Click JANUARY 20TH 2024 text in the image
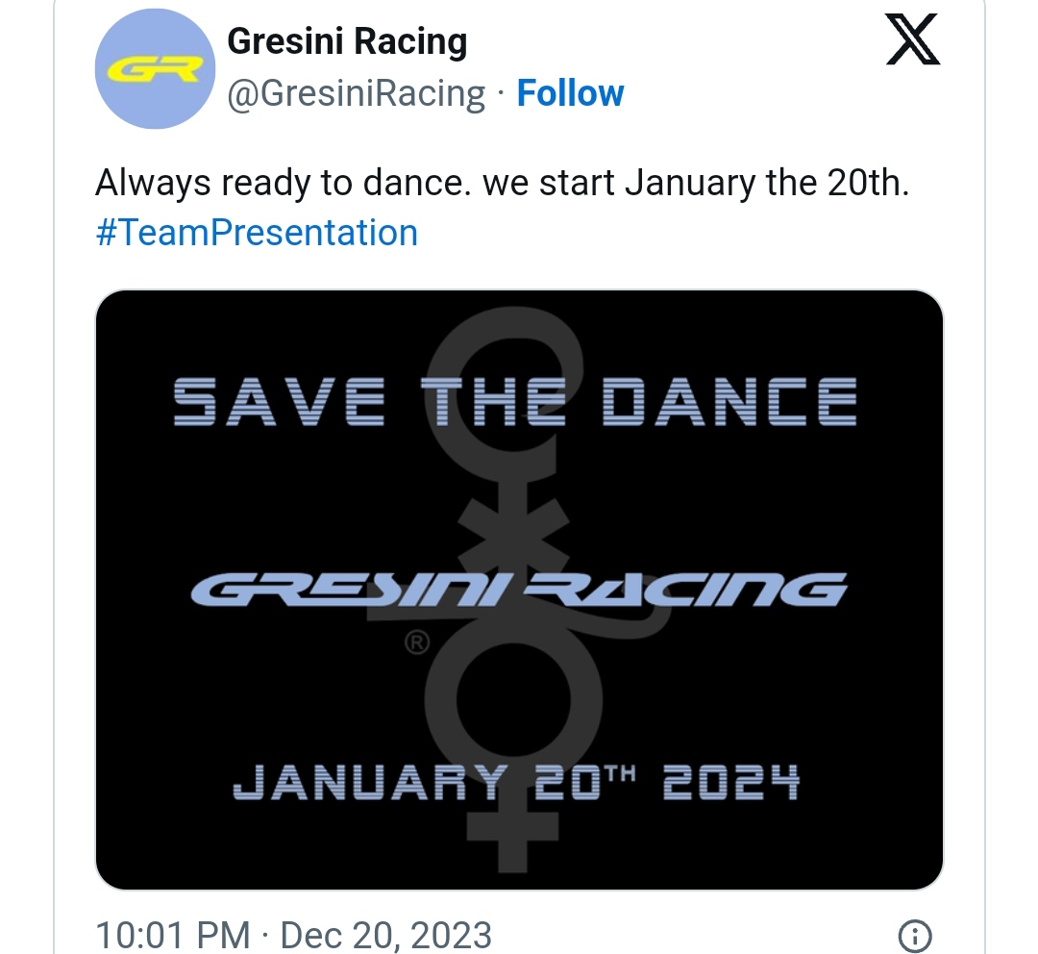 click(516, 782)
